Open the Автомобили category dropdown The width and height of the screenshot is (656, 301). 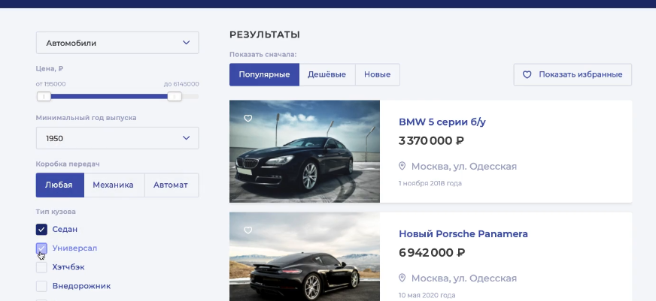[x=117, y=43]
